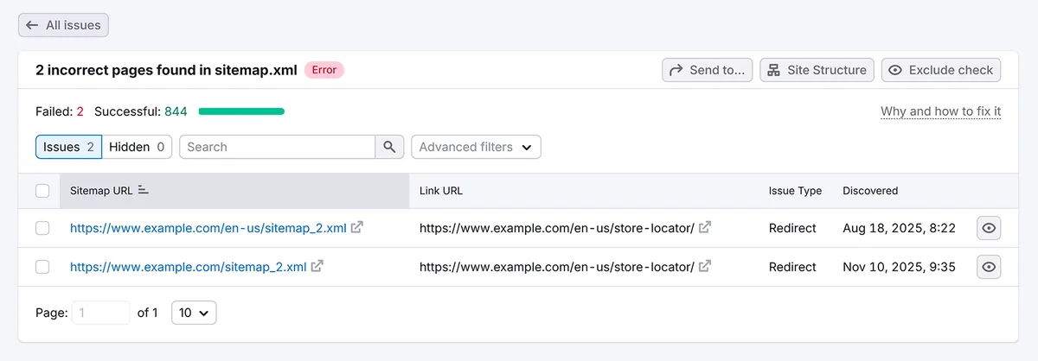
Task: Click the '2 incorrect pages found' heading
Action: [x=167, y=70]
